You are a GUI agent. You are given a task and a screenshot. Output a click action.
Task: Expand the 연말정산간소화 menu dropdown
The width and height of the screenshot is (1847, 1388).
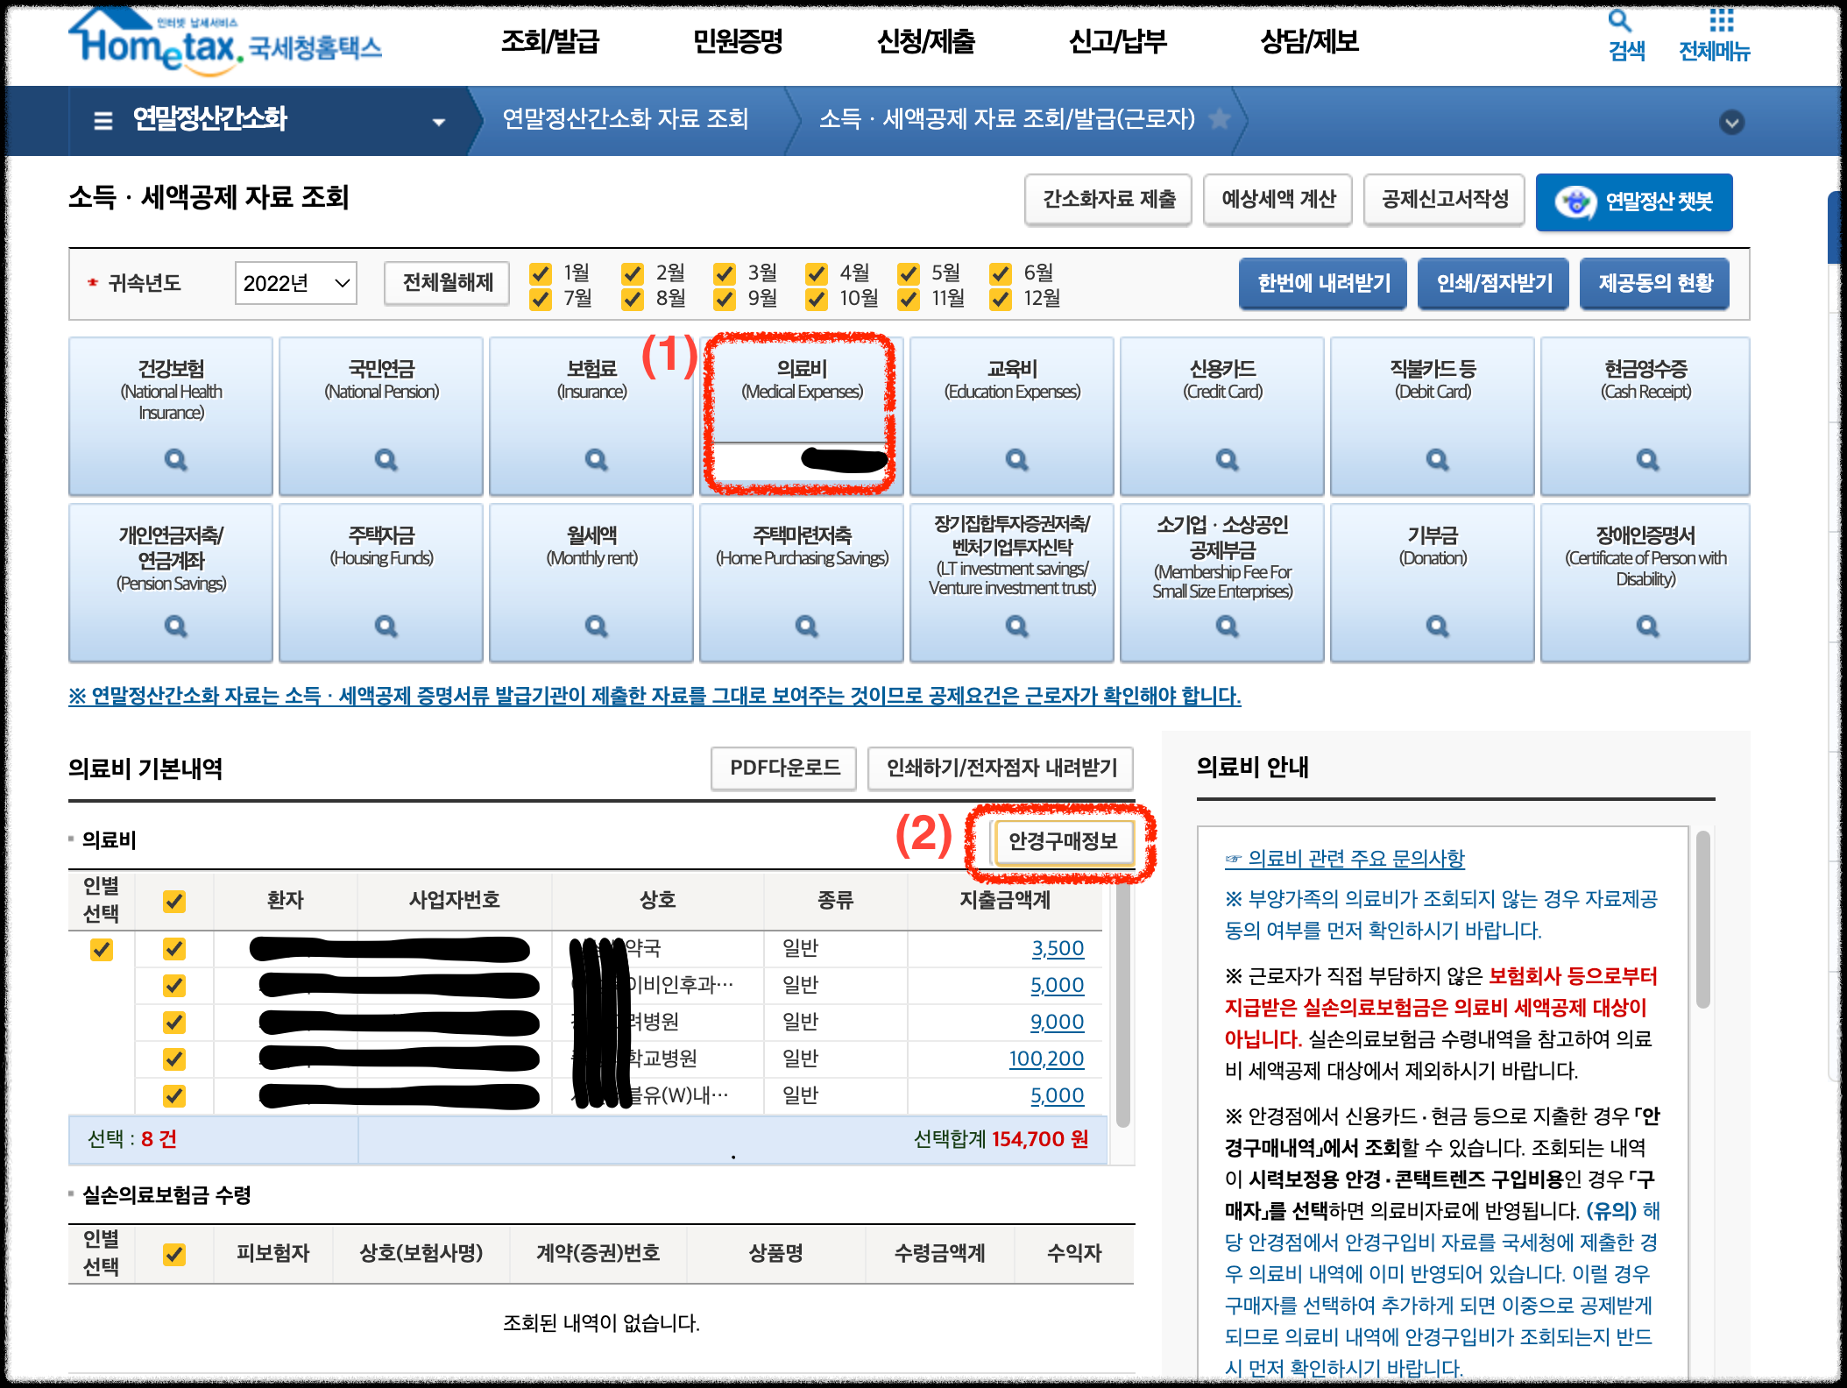click(439, 122)
